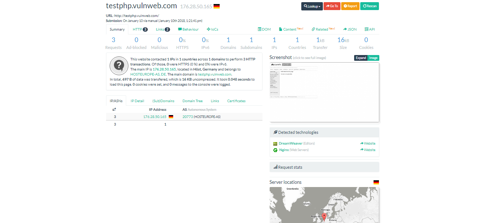Click the requests arrows column header icon
The image size is (485, 223).
coord(114,109)
